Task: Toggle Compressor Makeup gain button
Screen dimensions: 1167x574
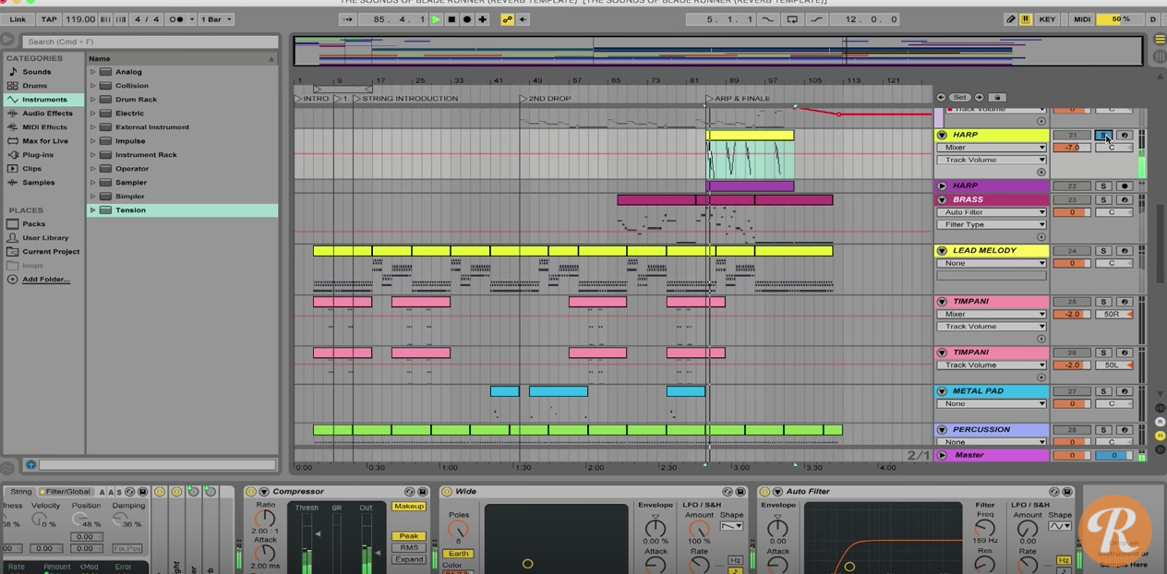Action: 408,507
